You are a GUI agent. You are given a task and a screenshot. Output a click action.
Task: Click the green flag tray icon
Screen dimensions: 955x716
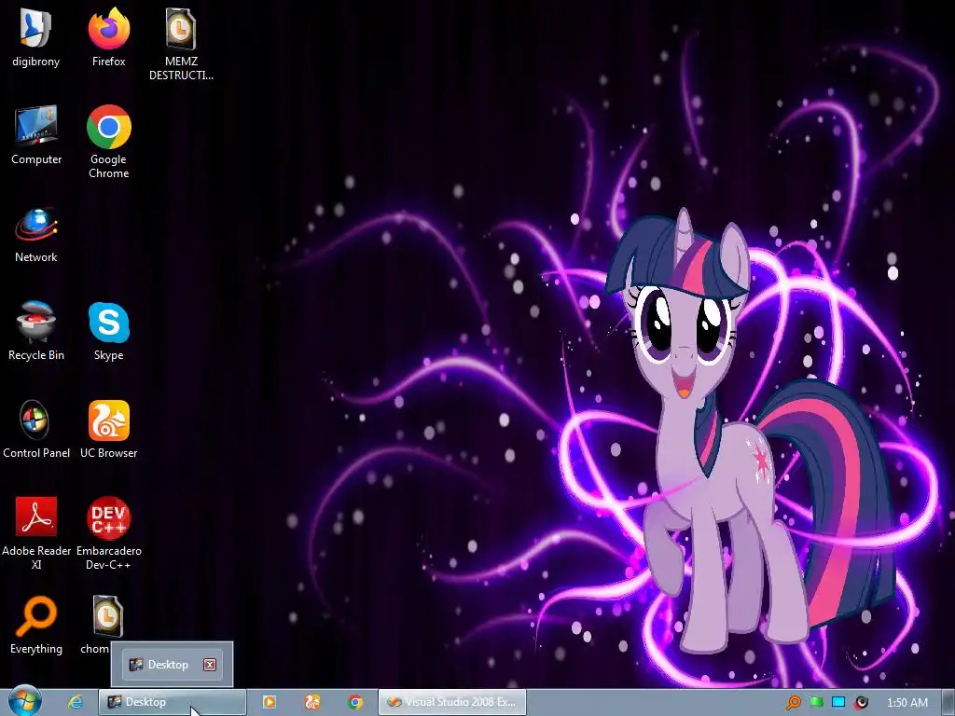coord(816,703)
